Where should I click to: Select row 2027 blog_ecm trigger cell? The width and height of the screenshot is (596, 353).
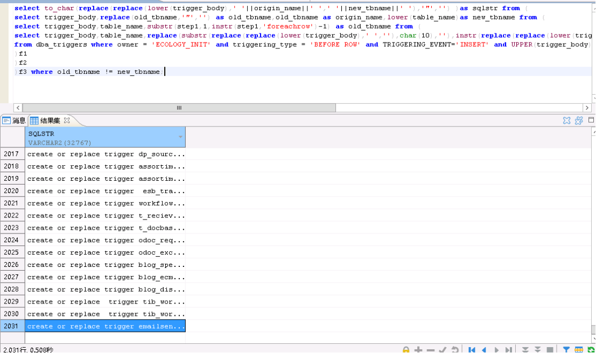[x=106, y=277]
